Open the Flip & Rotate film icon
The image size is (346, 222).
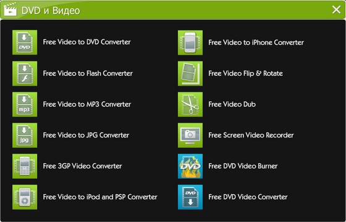pos(190,73)
